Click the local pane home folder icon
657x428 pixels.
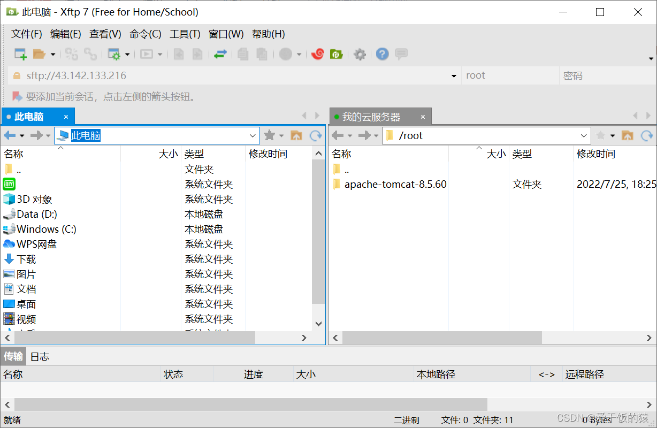296,135
